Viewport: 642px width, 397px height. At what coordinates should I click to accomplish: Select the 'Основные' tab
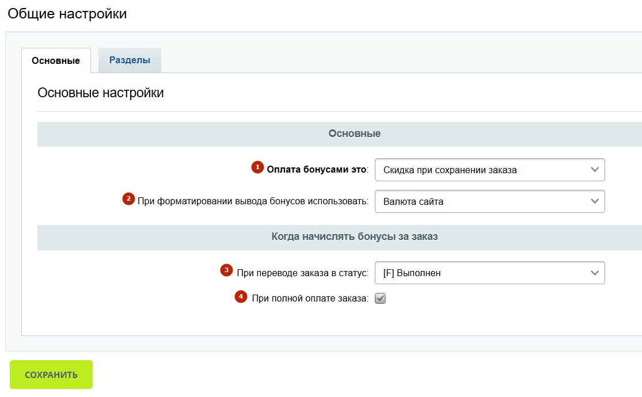pyautogui.click(x=56, y=60)
